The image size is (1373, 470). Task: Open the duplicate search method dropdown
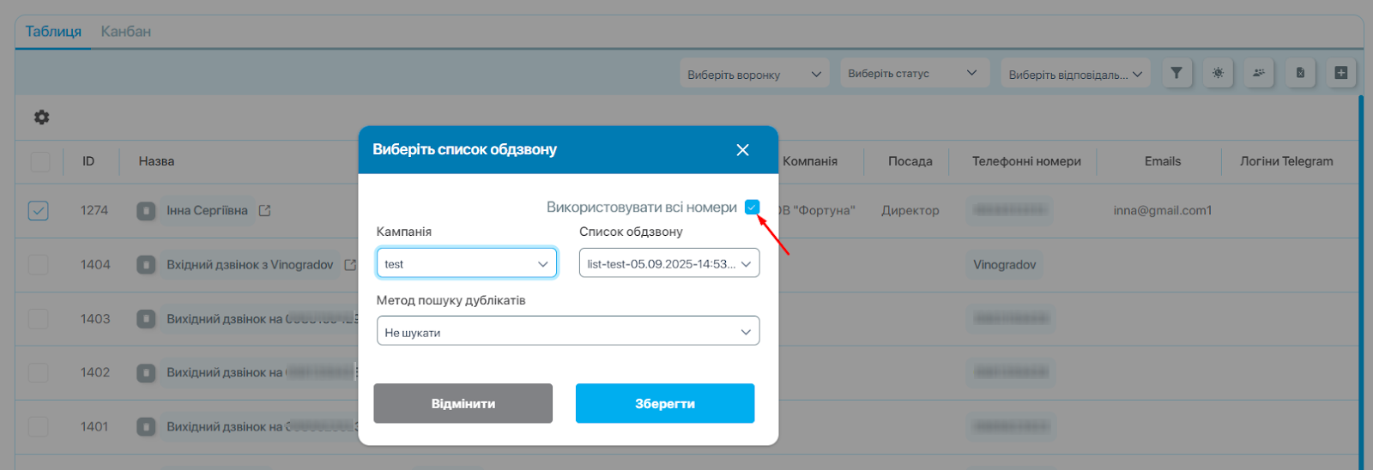tap(567, 332)
